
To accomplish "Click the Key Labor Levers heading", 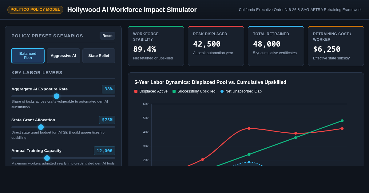I will click(x=37, y=73).
